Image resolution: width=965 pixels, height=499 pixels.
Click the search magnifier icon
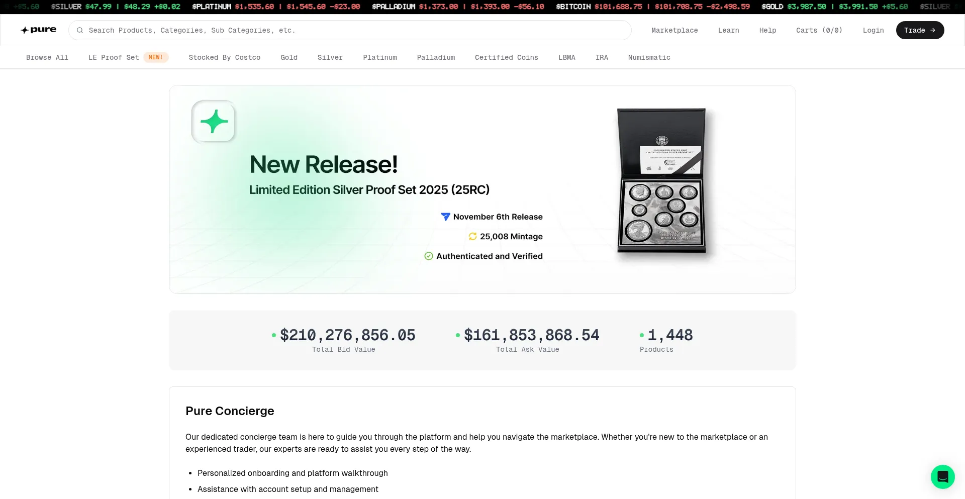point(80,30)
